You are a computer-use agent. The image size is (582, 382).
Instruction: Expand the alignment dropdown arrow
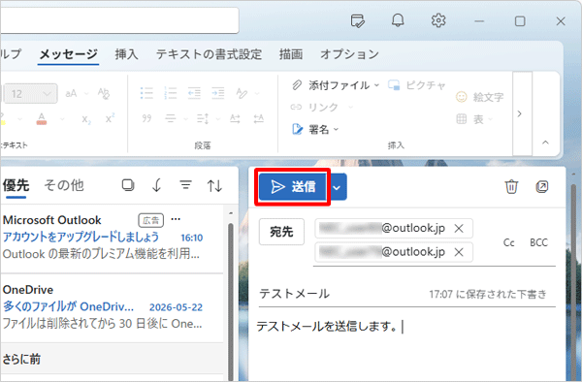click(x=185, y=119)
